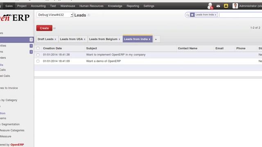Screen dimensions: 262x147
Task: Click the red Create button
Action: tap(44, 28)
